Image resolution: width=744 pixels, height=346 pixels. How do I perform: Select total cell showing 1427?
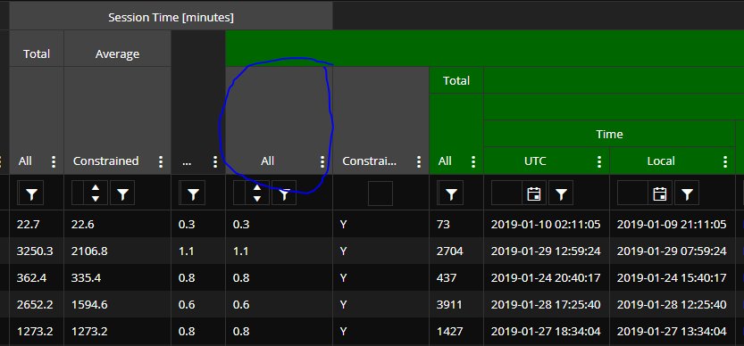click(x=456, y=331)
